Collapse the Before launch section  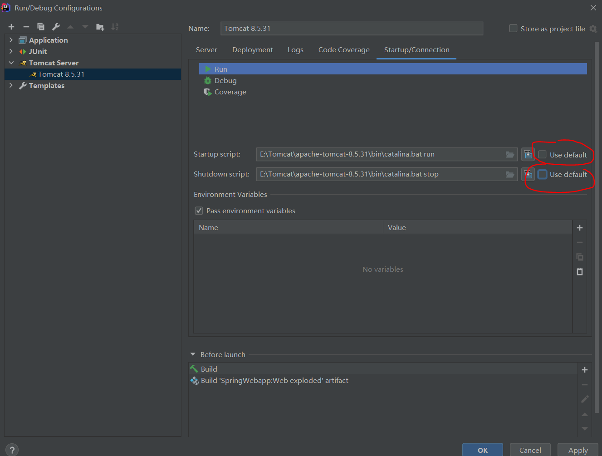193,354
